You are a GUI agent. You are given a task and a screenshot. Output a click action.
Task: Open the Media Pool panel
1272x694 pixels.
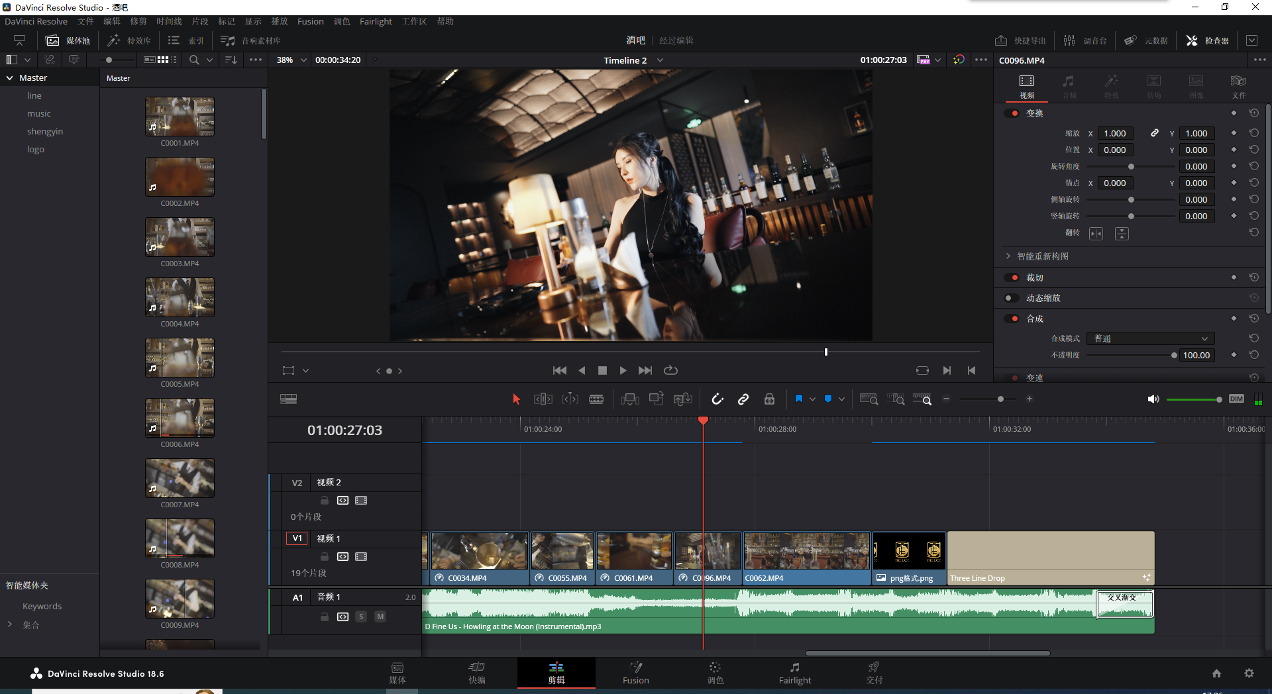(x=68, y=40)
